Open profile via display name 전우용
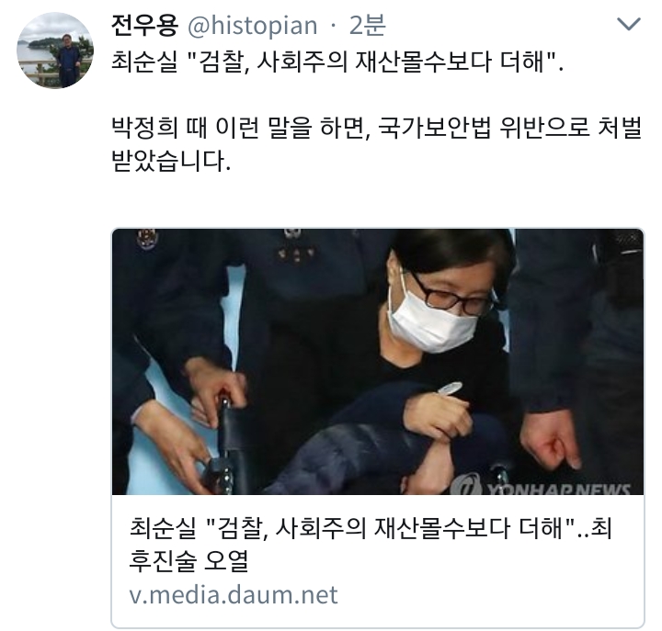 tap(144, 26)
